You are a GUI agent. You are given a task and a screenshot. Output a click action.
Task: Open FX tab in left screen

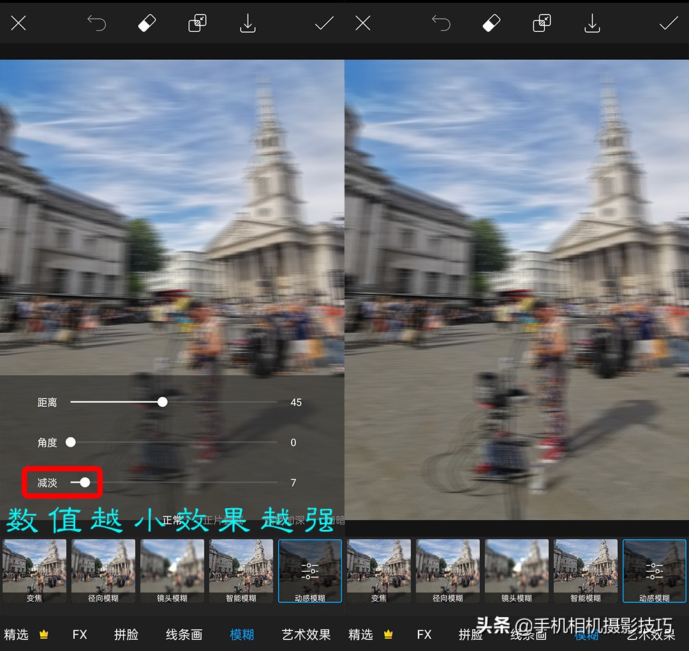(80, 634)
